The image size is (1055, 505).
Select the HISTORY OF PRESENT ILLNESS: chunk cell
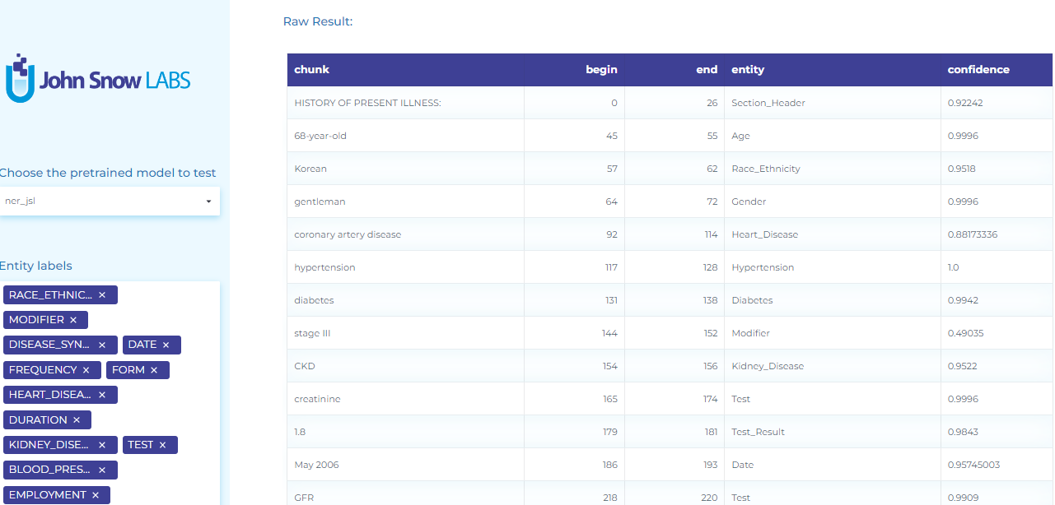(x=405, y=103)
